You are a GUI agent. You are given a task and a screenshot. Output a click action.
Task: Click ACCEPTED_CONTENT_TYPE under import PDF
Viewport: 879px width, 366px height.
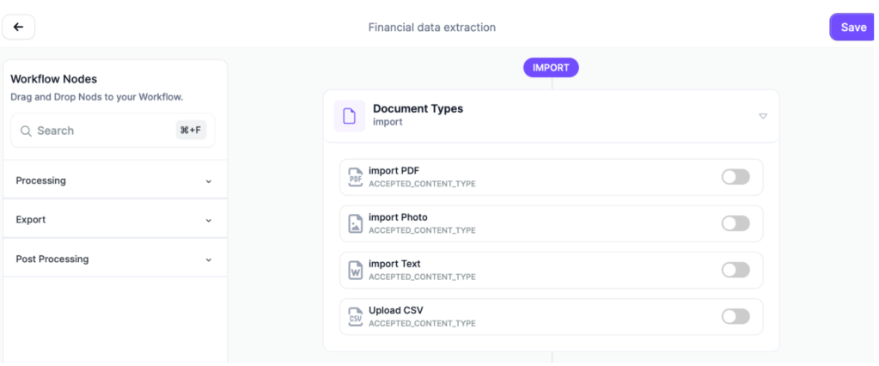pyautogui.click(x=422, y=184)
